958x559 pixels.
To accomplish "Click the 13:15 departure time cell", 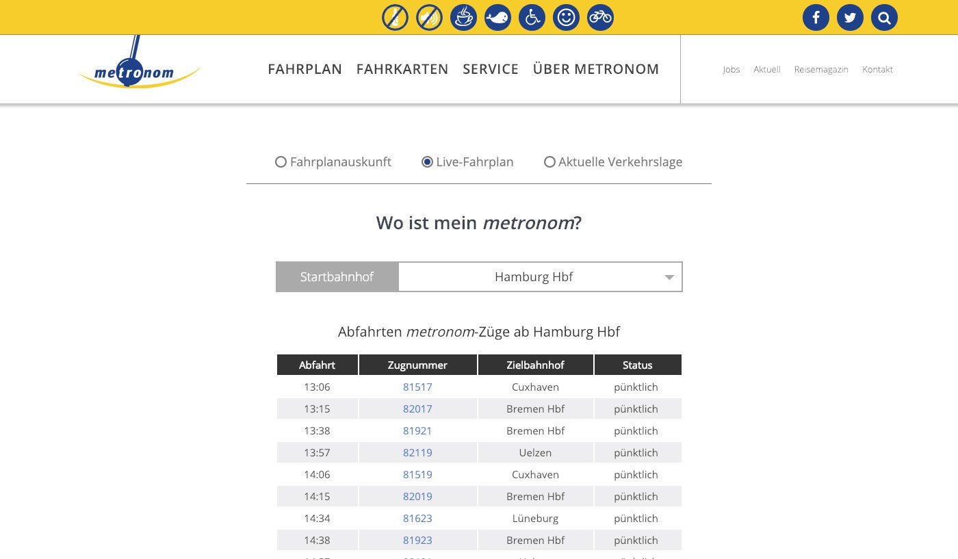I will 318,409.
